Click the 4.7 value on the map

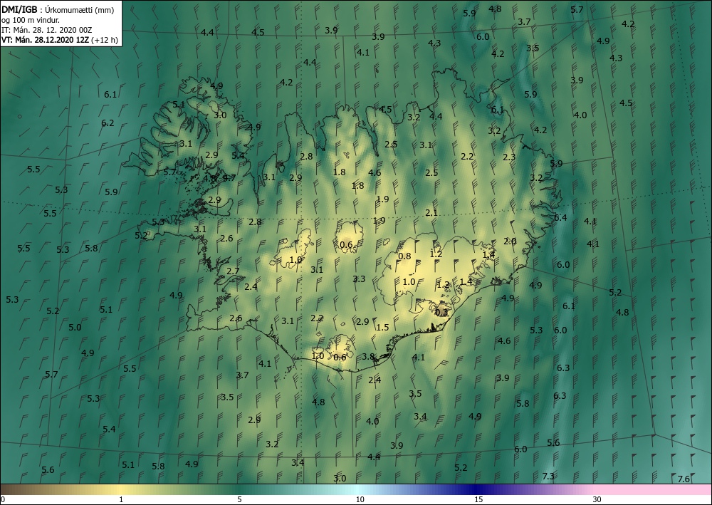229,177
